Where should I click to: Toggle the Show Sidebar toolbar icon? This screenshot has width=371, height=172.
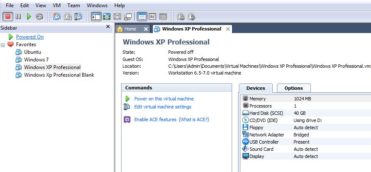(x=96, y=17)
